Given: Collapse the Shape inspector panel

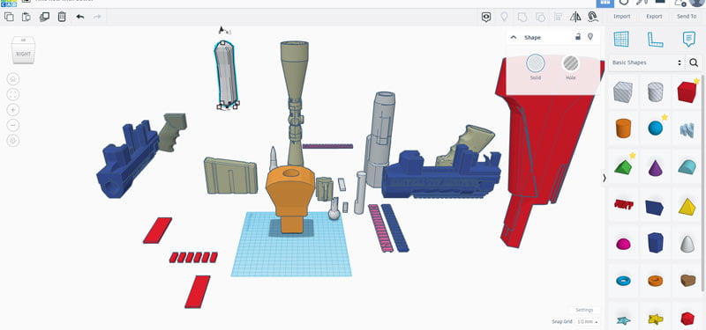Looking at the screenshot, I should pyautogui.click(x=514, y=38).
